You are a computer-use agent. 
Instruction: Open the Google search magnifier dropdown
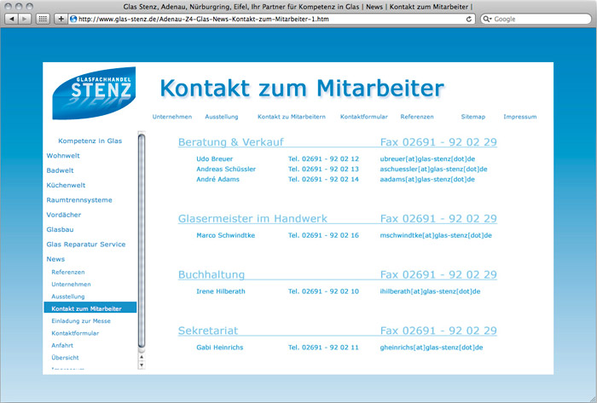click(487, 19)
